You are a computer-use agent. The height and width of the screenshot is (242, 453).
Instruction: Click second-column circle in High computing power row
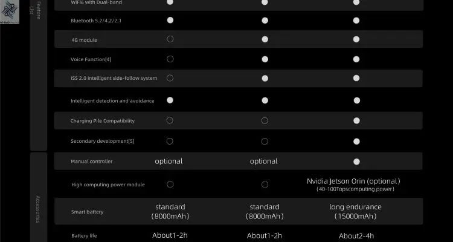pos(265,184)
